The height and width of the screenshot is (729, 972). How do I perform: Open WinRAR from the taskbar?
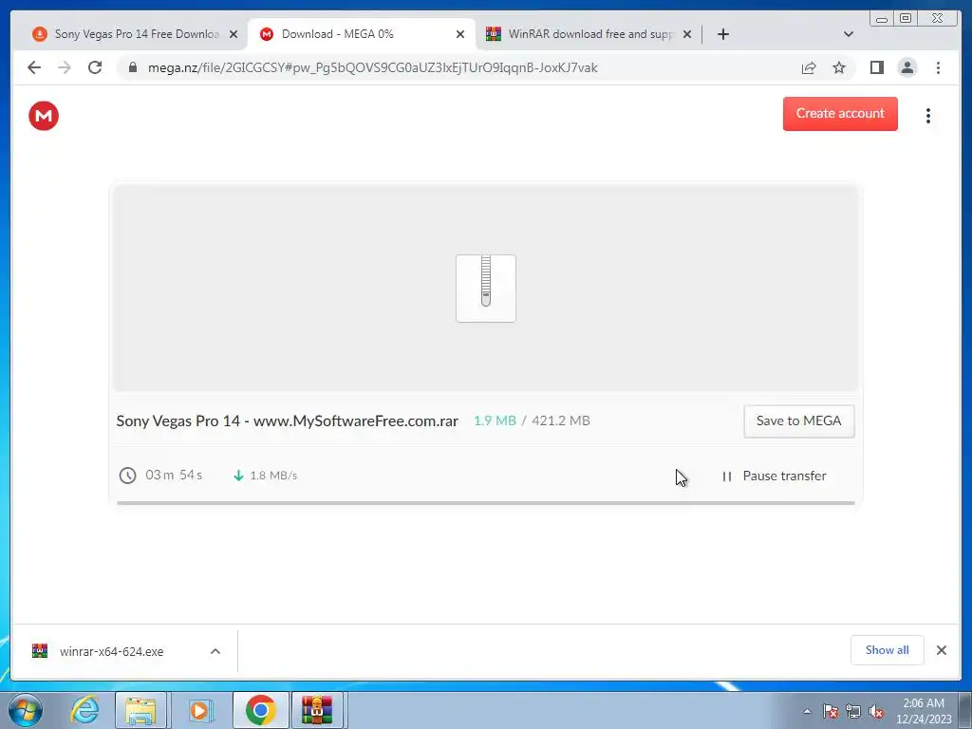[317, 710]
